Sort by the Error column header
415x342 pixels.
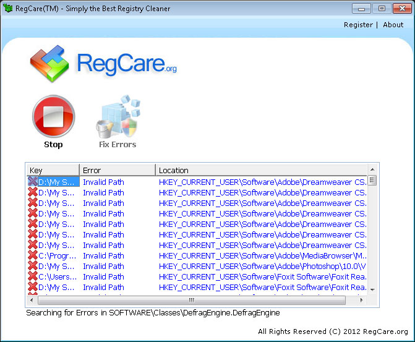click(118, 170)
